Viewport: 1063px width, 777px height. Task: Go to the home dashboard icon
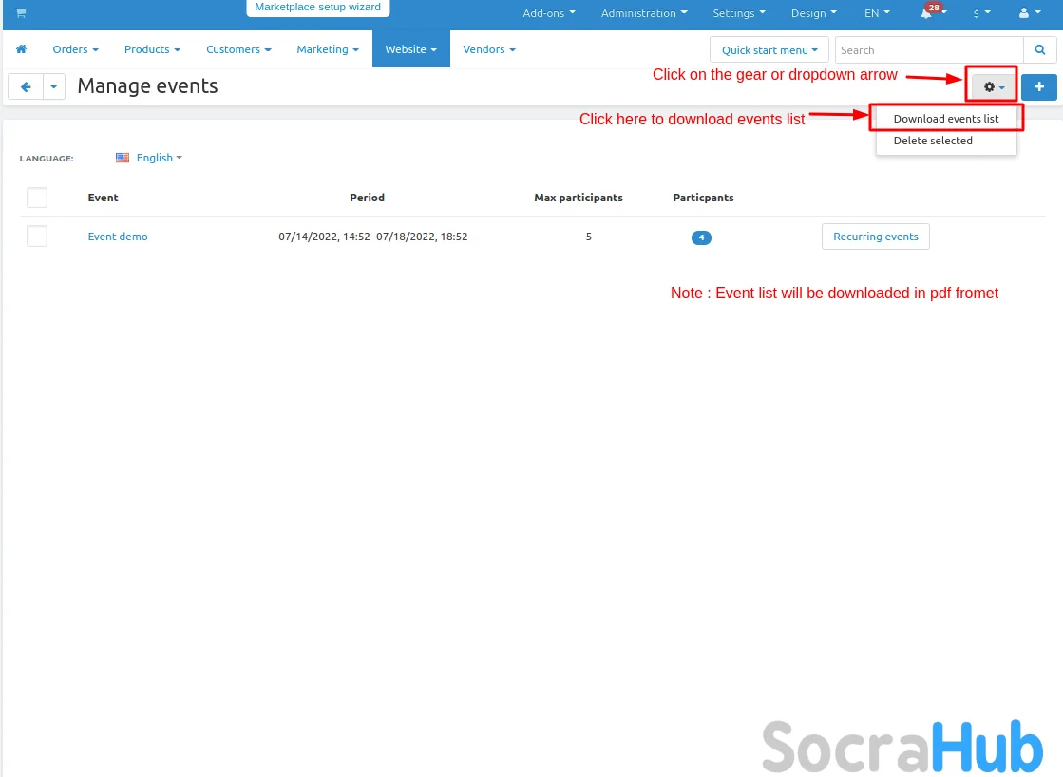point(22,48)
